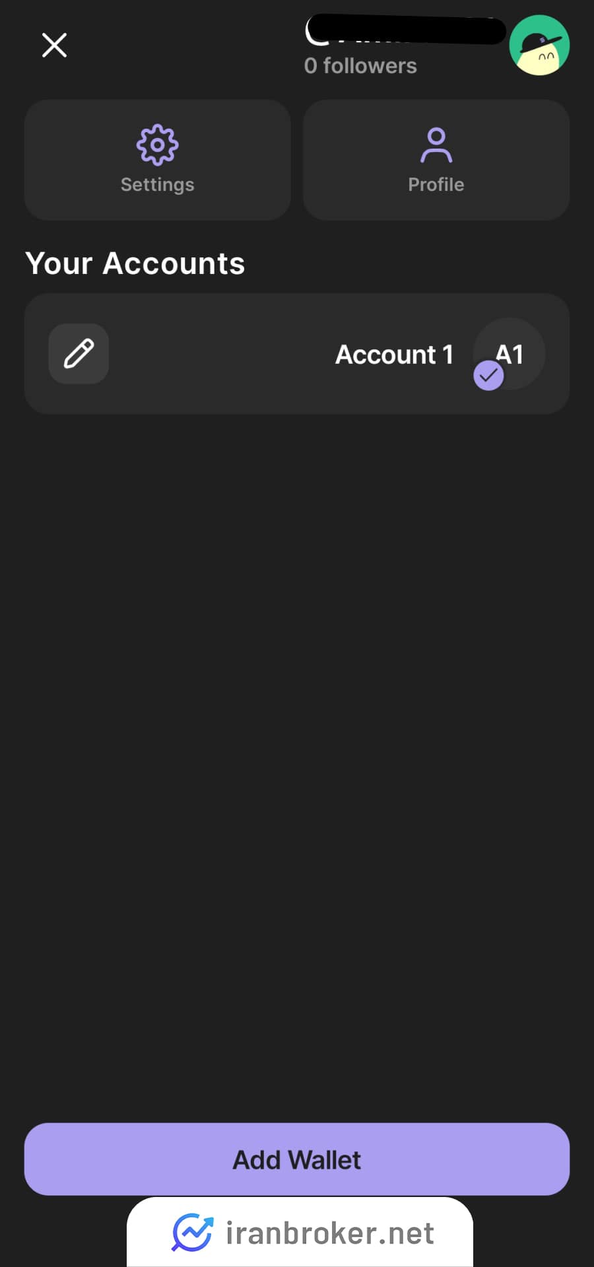Tap the Your Accounts heading
594x1267 pixels.
[135, 263]
